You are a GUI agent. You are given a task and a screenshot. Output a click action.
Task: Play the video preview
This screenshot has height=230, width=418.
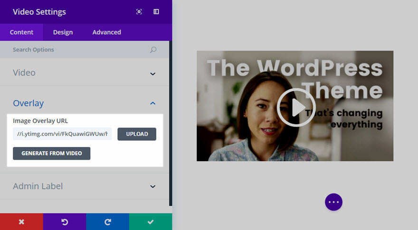tap(296, 107)
